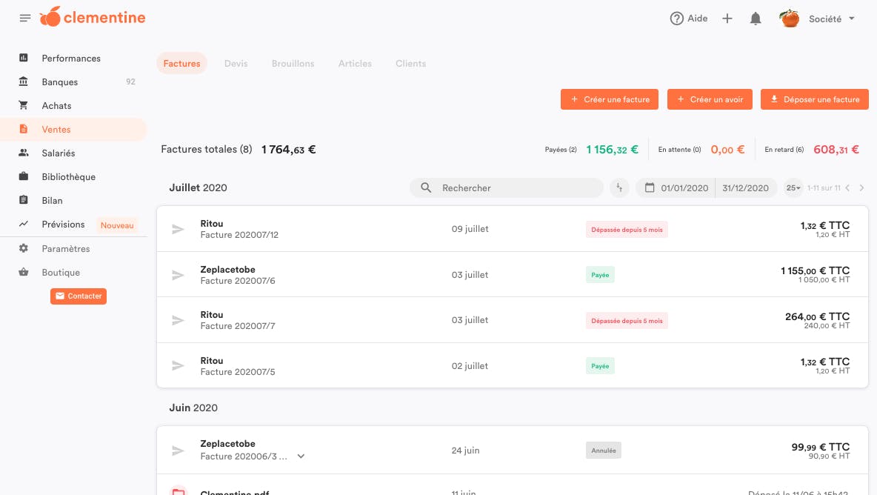877x495 pixels.
Task: Open the 25 per page dropdown
Action: coord(793,188)
